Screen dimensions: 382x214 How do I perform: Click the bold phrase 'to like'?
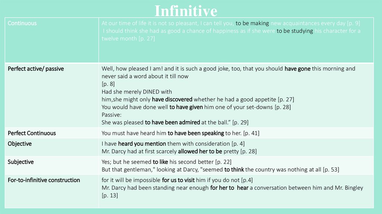pyautogui.click(x=162, y=162)
